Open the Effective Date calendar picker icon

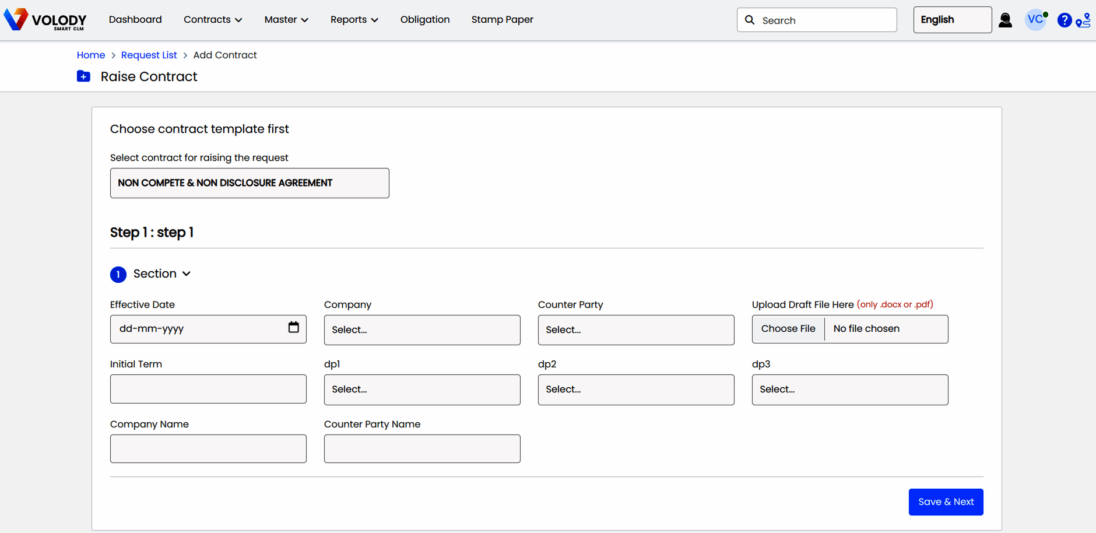coord(293,327)
